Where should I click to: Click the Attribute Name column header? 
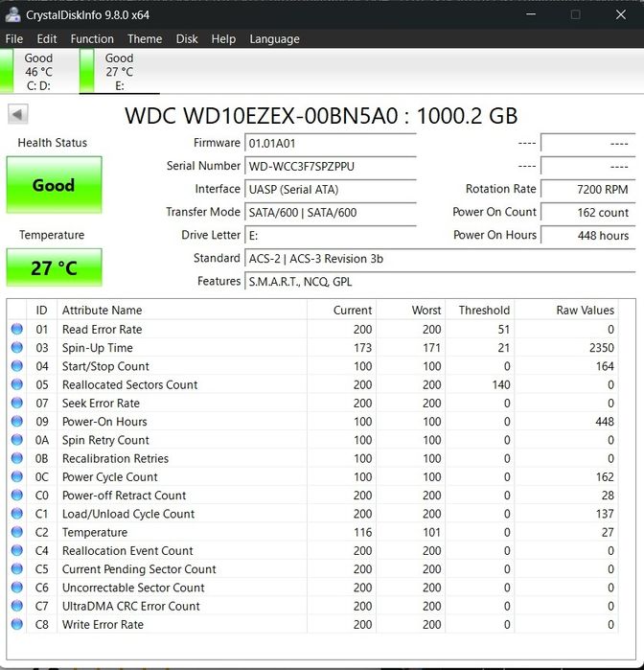pyautogui.click(x=182, y=310)
